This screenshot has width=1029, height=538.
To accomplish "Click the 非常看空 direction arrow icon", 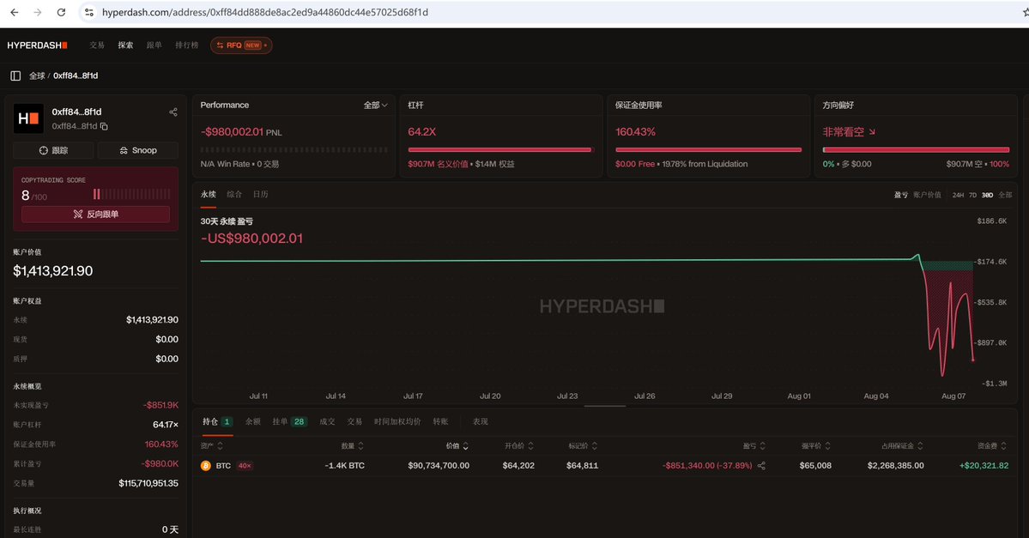I will [x=872, y=132].
